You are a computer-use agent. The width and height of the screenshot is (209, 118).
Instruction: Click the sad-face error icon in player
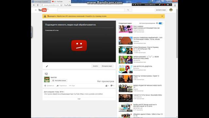pyautogui.click(x=79, y=46)
